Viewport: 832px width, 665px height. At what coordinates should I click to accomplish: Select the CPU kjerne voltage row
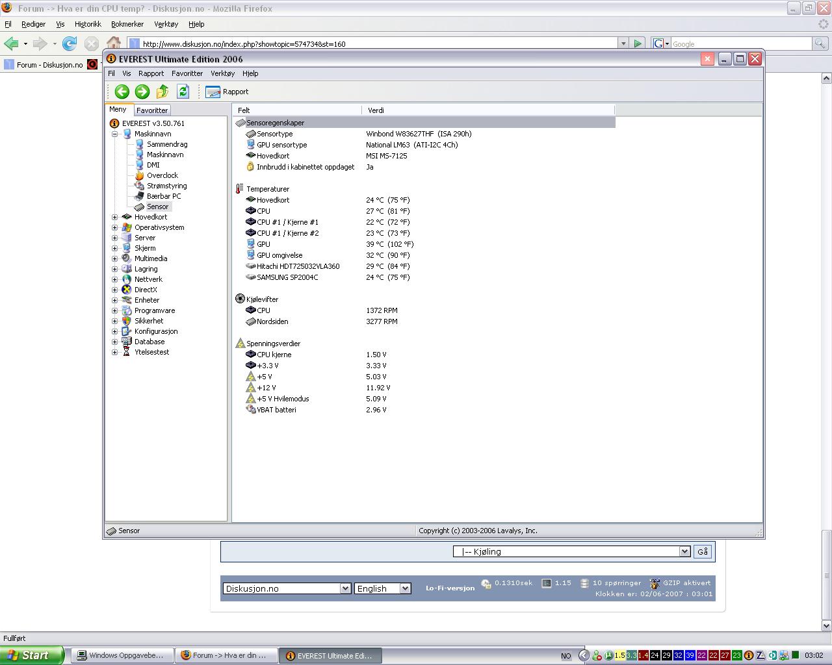click(424, 355)
